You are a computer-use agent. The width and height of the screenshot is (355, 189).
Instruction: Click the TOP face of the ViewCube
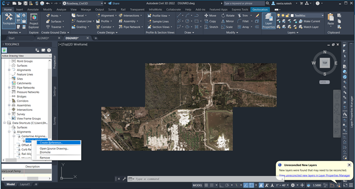tap(325, 63)
